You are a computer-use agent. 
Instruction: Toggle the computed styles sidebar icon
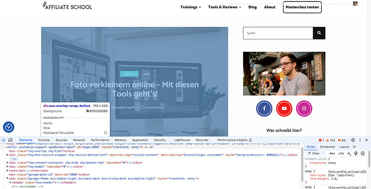(x=363, y=153)
